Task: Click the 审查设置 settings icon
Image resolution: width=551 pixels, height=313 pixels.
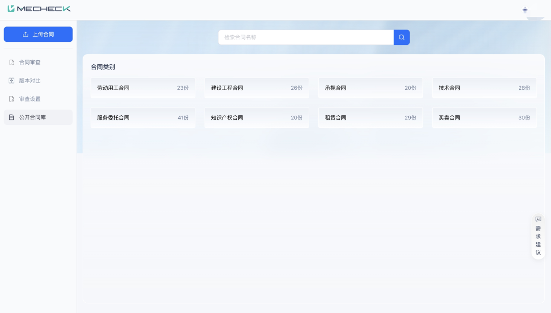Action: (x=12, y=99)
